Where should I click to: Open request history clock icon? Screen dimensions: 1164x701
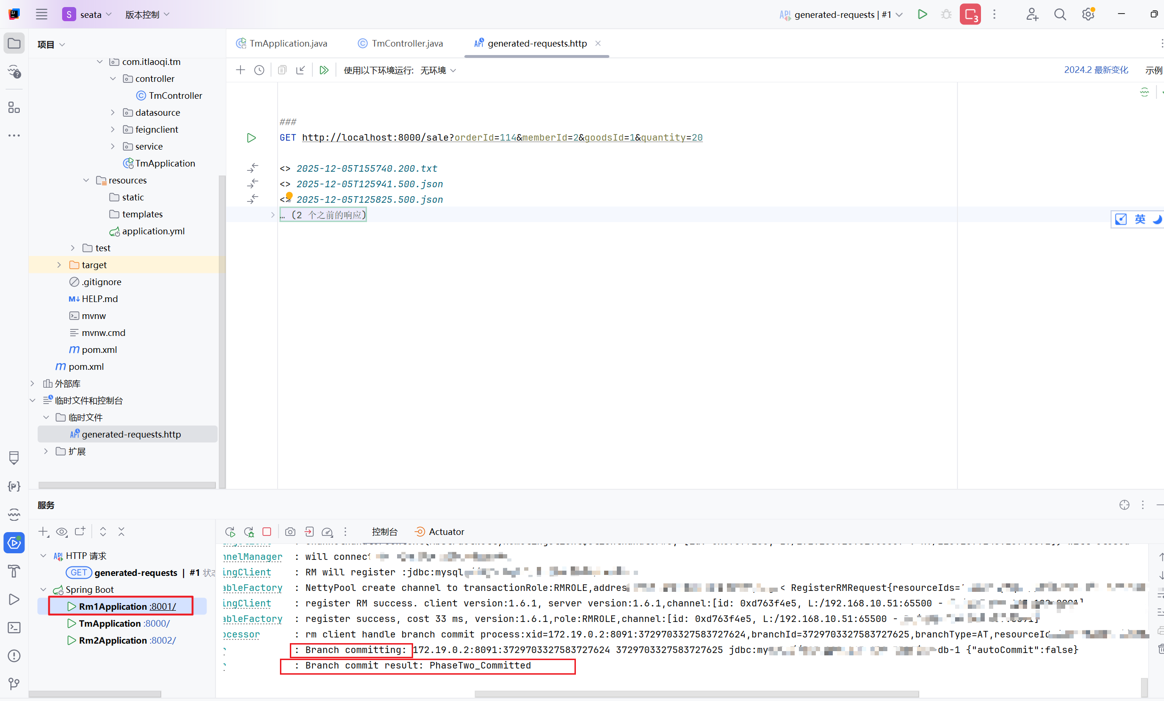[259, 71]
